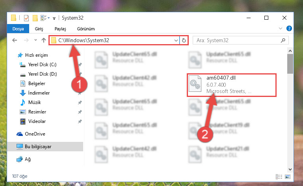Image resolution: width=303 pixels, height=186 pixels.
Task: Refresh the System32 folder view
Action: click(x=184, y=40)
